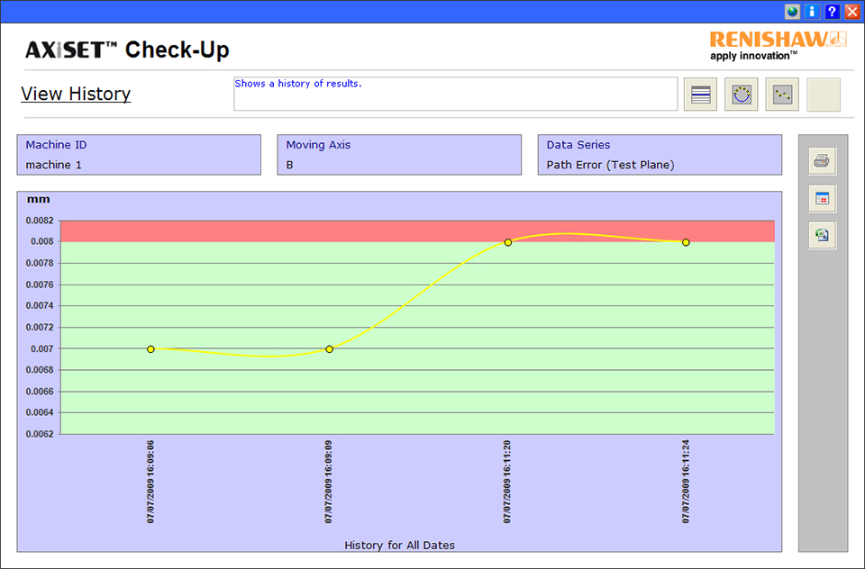Click the data point at 16:09:06
This screenshot has width=865, height=569.
coord(150,348)
